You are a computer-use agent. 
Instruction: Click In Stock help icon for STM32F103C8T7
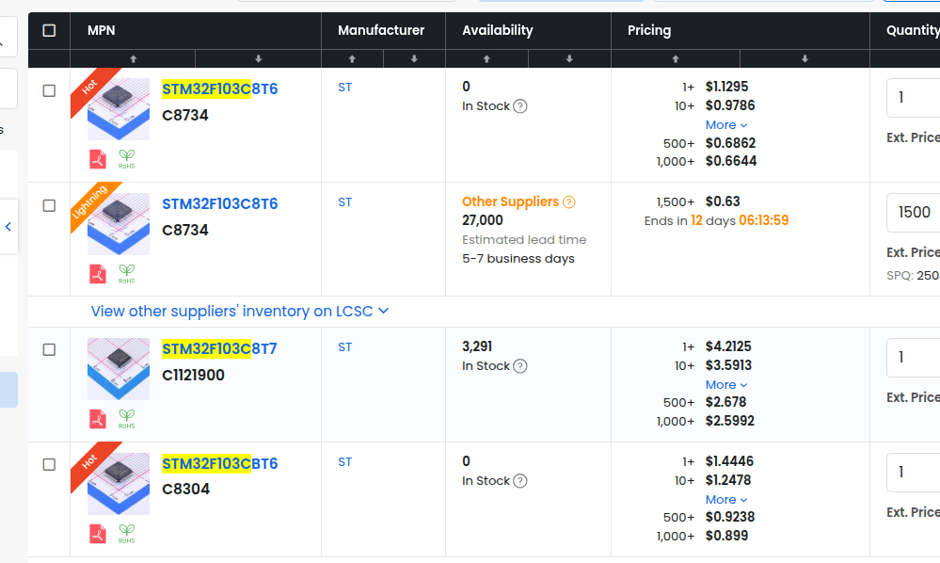click(520, 366)
